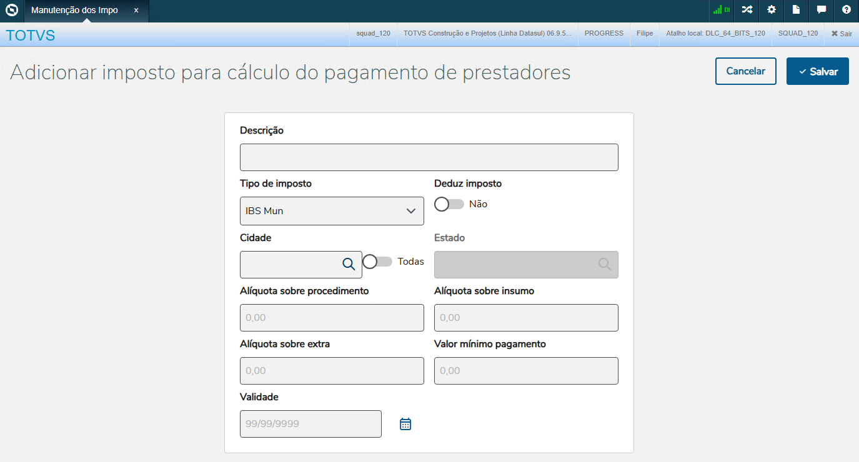Select the Manutenção dos Impo tab
The width and height of the screenshot is (859, 462).
(74, 11)
